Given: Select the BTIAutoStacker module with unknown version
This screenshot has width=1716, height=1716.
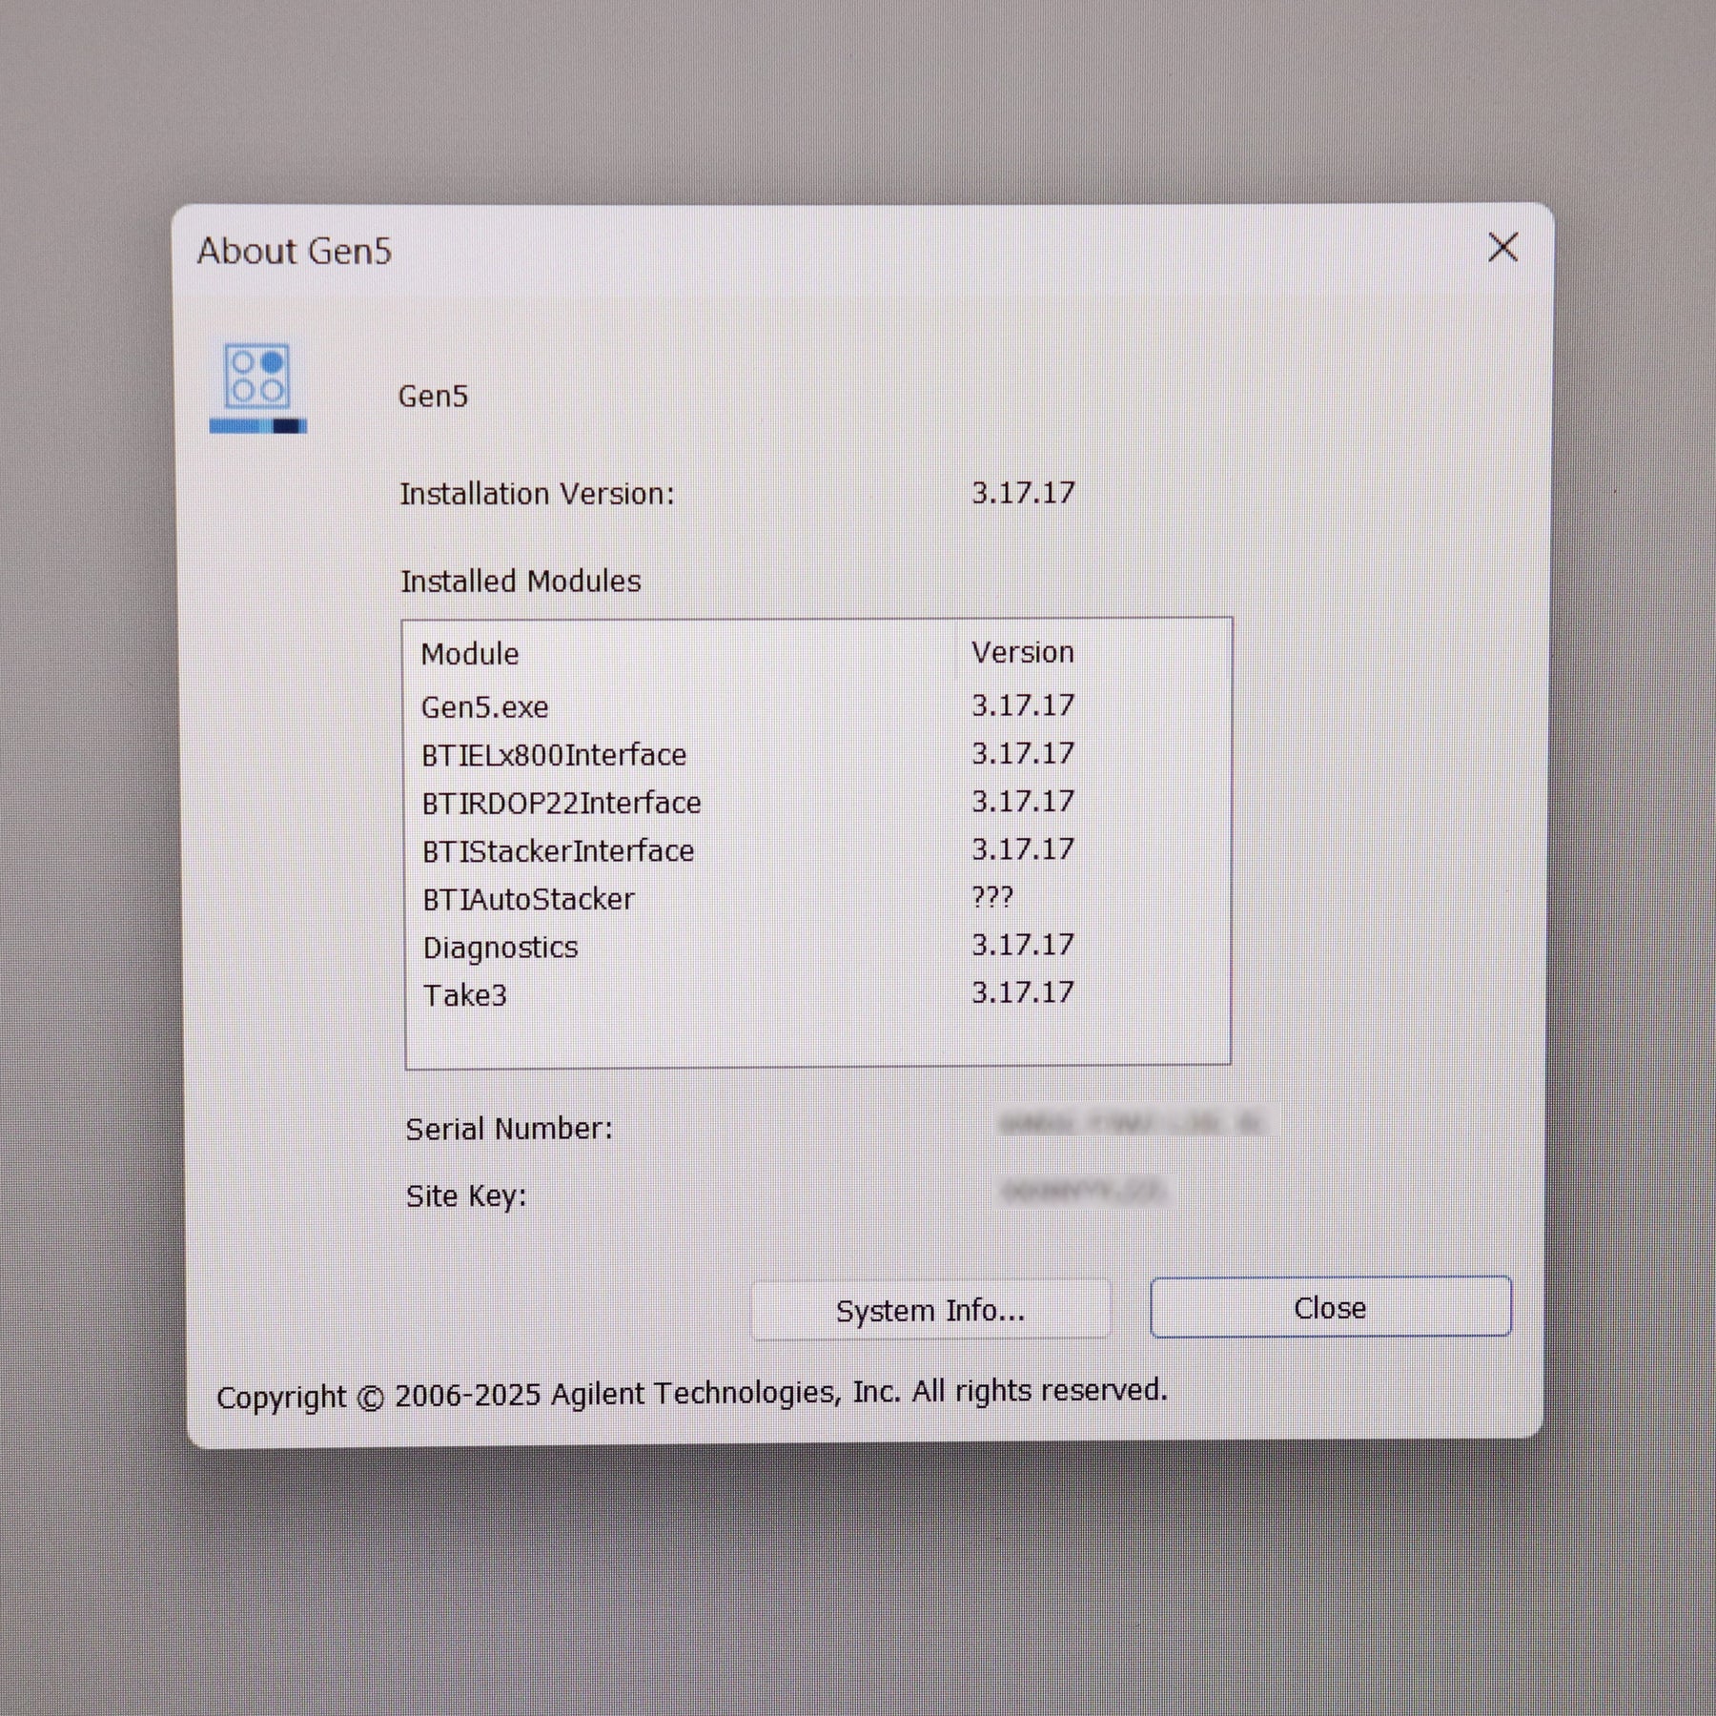Looking at the screenshot, I should click(527, 897).
